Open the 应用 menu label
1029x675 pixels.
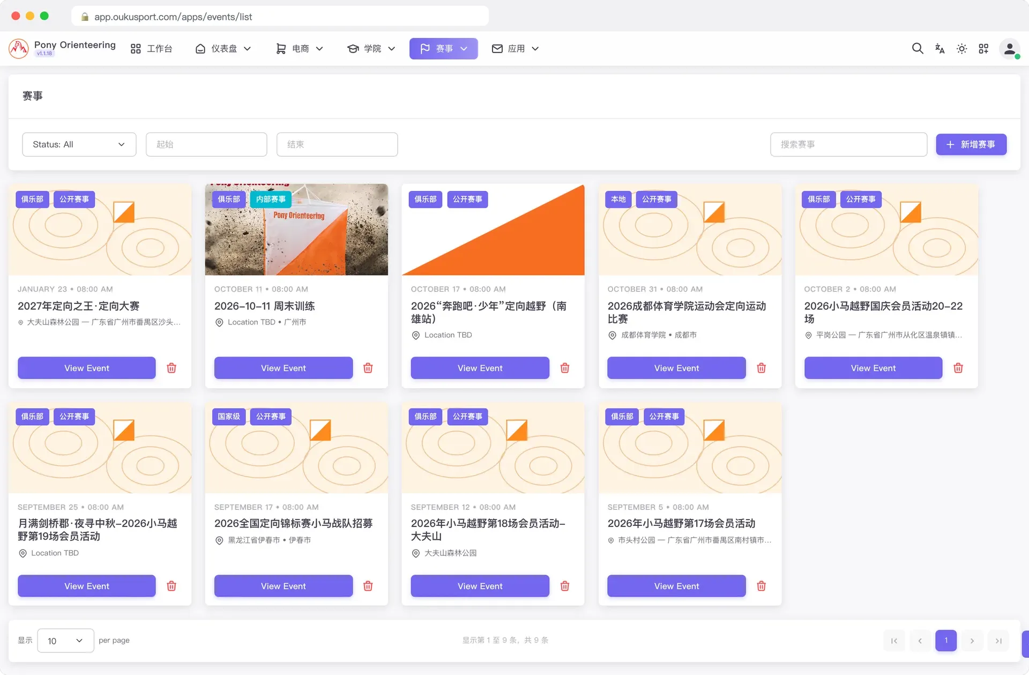(517, 49)
